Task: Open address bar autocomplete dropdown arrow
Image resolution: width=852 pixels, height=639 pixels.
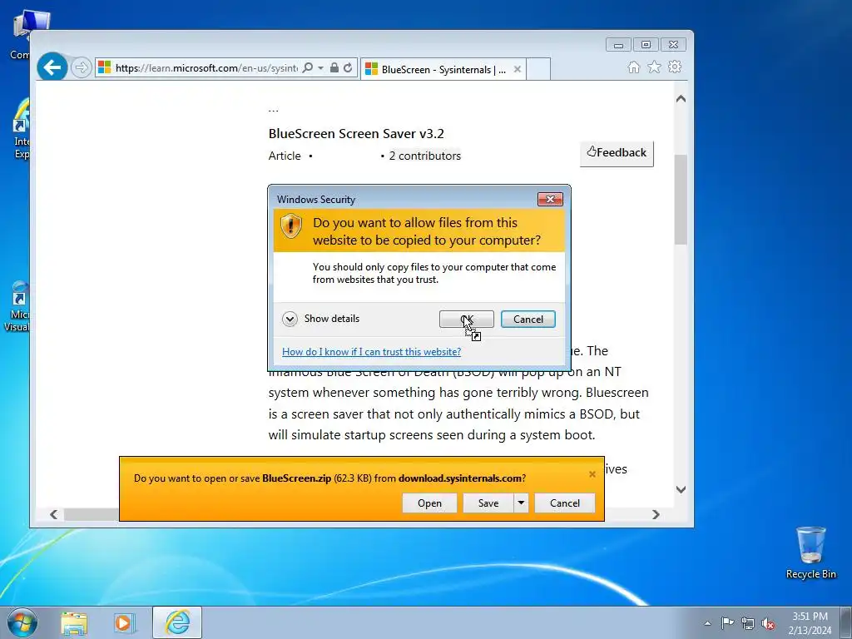Action: click(320, 68)
